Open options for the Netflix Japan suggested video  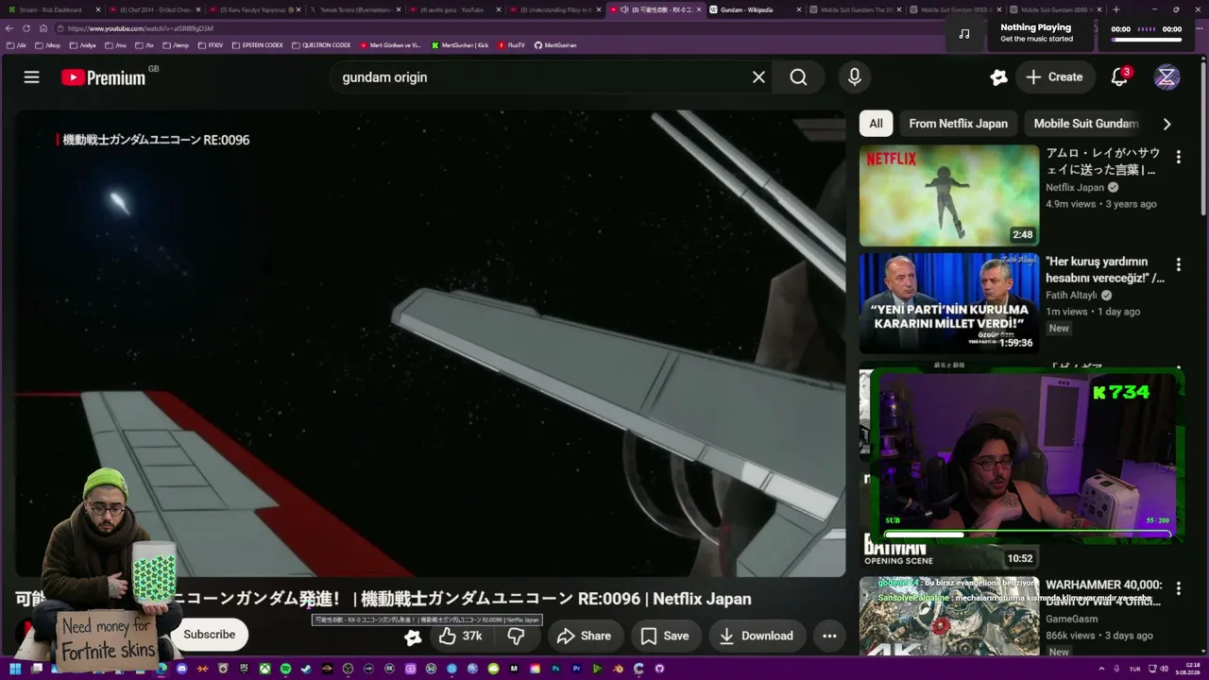point(1178,157)
